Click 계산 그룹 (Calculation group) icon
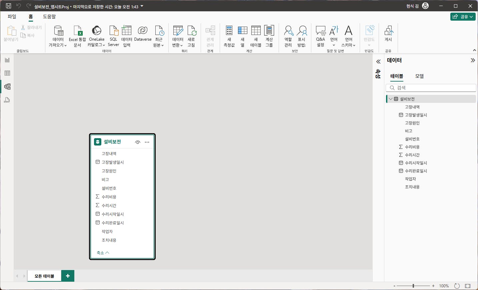The height and width of the screenshot is (290, 478). 269,36
